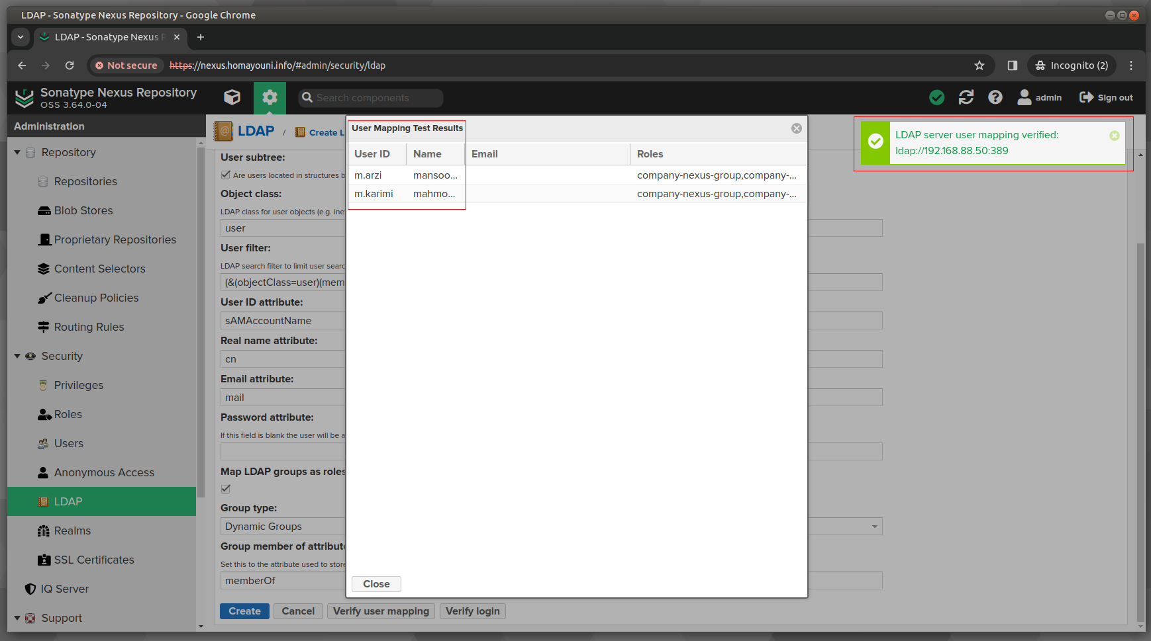
Task: Open the Group type dropdown arrow
Action: 874,527
